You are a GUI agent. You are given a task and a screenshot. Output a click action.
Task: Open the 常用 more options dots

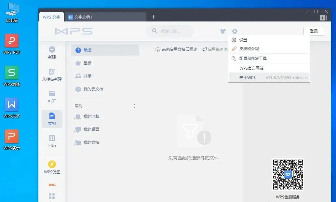(x=134, y=106)
